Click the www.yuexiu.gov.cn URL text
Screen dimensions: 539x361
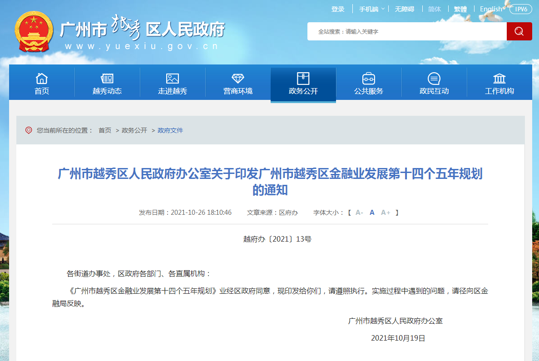pyautogui.click(x=141, y=46)
